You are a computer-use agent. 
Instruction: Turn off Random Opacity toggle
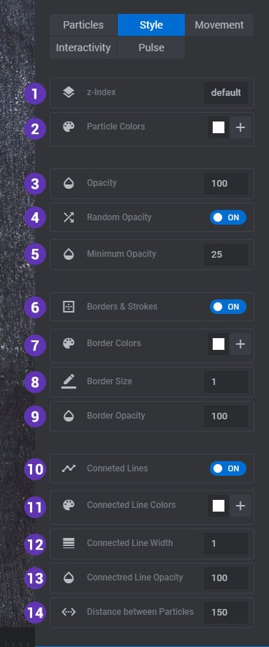point(228,217)
